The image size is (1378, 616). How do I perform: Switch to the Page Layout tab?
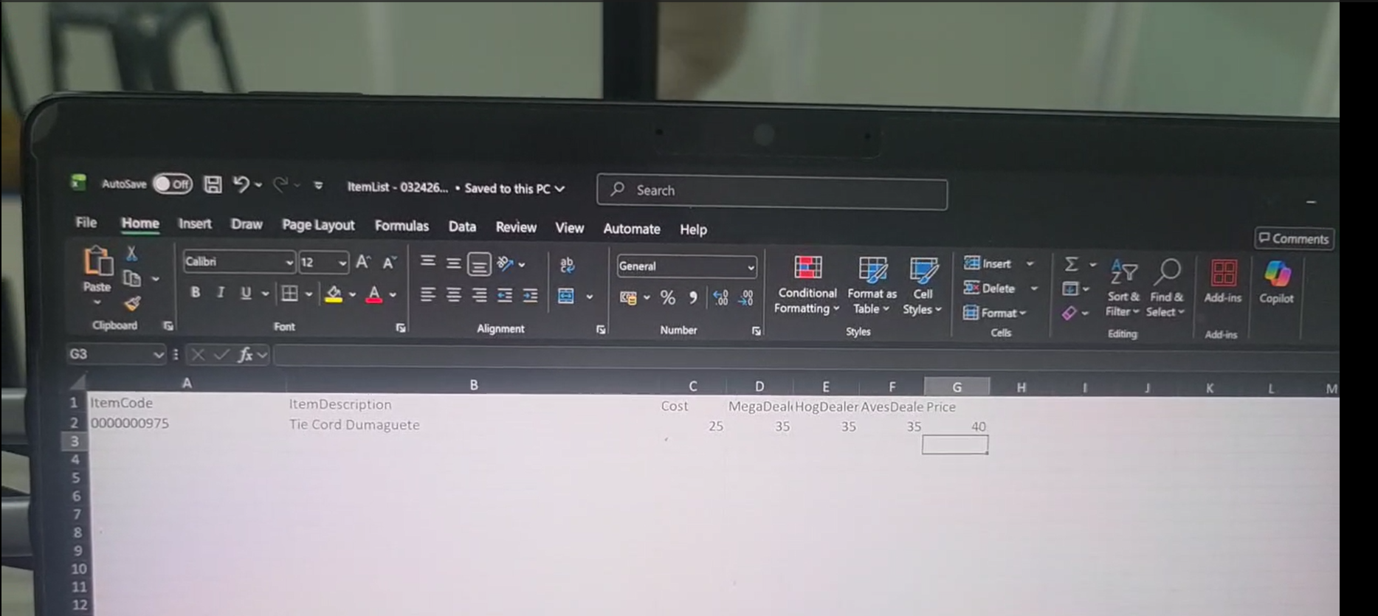[x=317, y=225]
